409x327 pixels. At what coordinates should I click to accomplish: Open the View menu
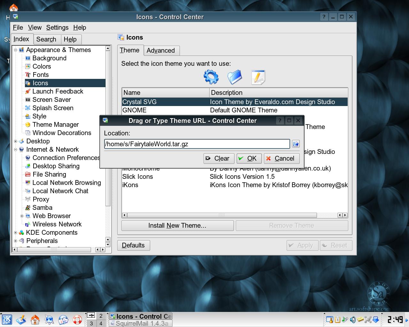[35, 27]
